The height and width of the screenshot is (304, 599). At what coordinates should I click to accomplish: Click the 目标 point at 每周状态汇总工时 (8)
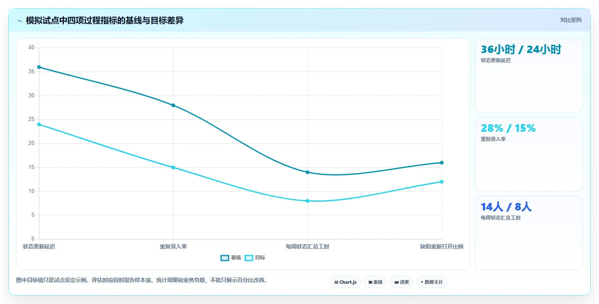(307, 201)
